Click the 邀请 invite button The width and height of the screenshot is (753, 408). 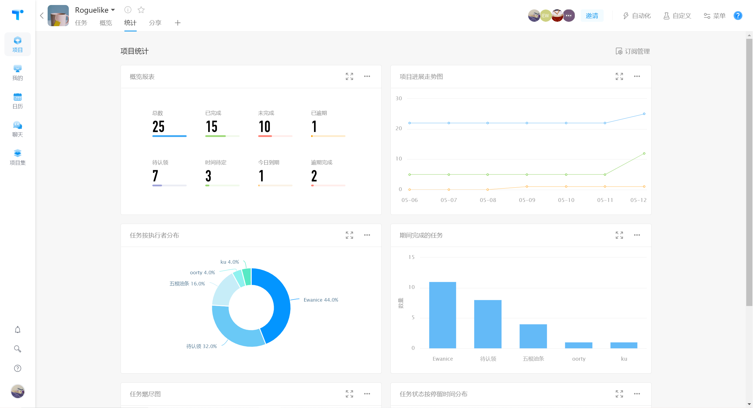592,16
